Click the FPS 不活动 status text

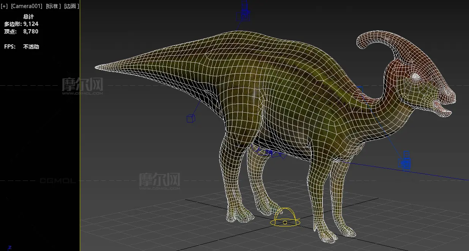coord(22,47)
